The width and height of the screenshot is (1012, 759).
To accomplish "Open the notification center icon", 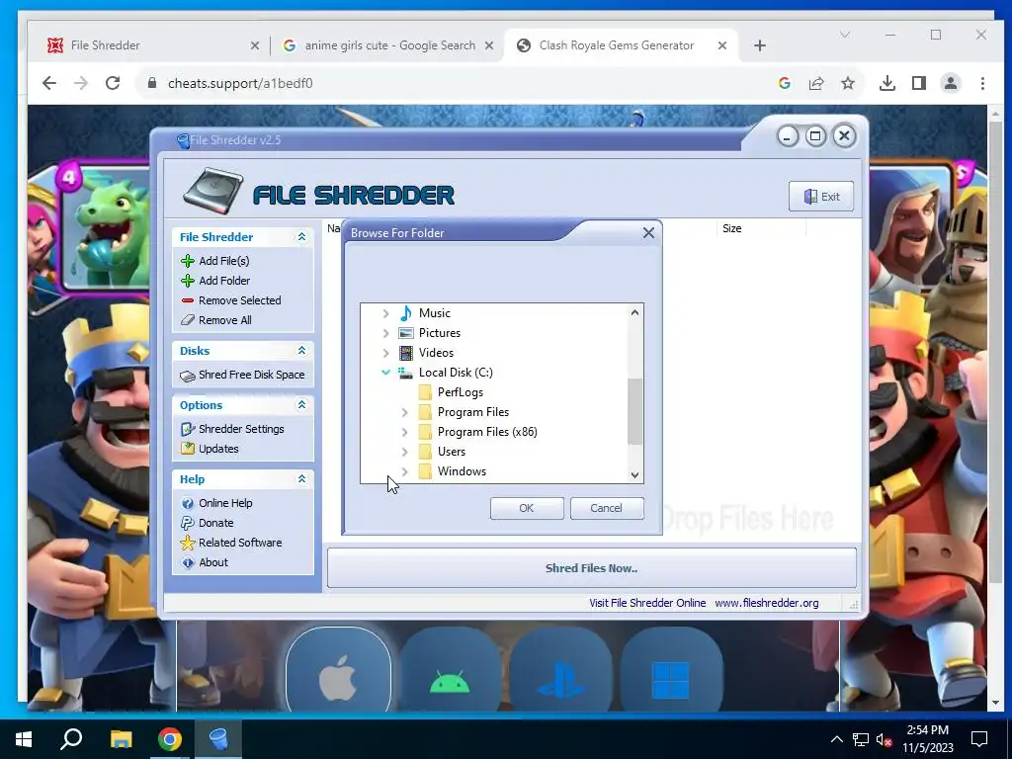I will 979,739.
